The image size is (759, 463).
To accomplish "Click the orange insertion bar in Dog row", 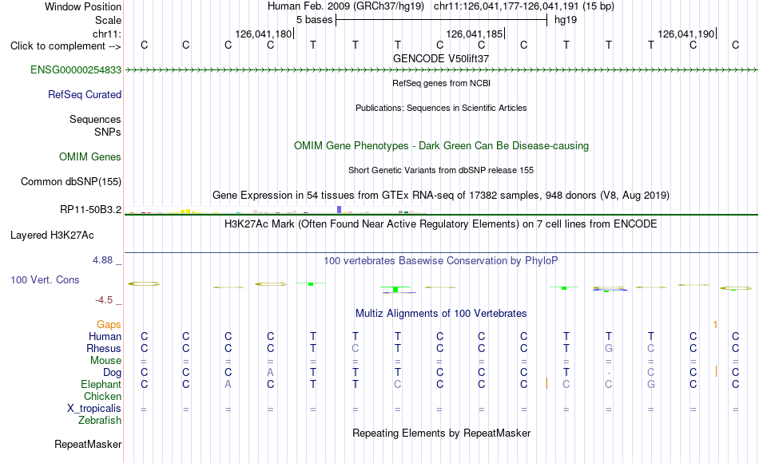I will (x=716, y=371).
